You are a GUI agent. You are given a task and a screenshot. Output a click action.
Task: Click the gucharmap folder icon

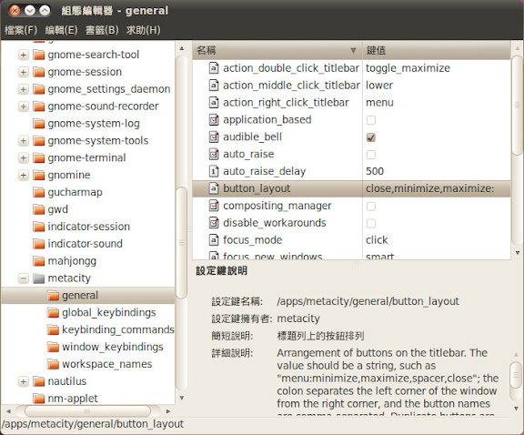click(x=39, y=192)
